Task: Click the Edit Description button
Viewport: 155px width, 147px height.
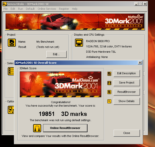Action: click(127, 73)
